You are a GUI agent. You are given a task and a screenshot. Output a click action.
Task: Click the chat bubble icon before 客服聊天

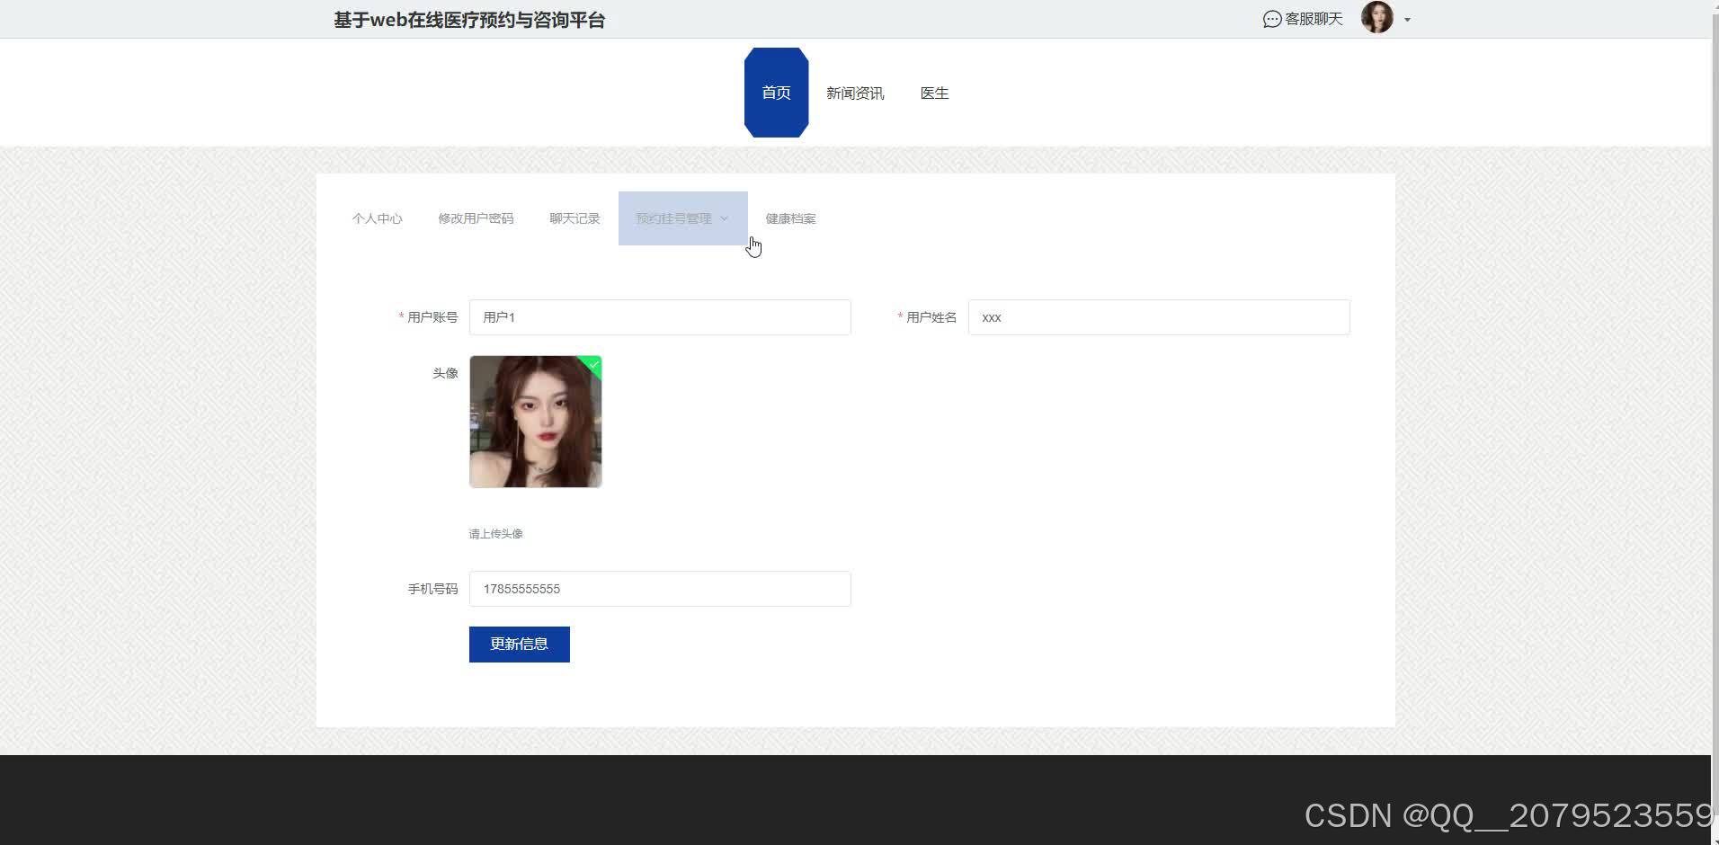pyautogui.click(x=1271, y=18)
